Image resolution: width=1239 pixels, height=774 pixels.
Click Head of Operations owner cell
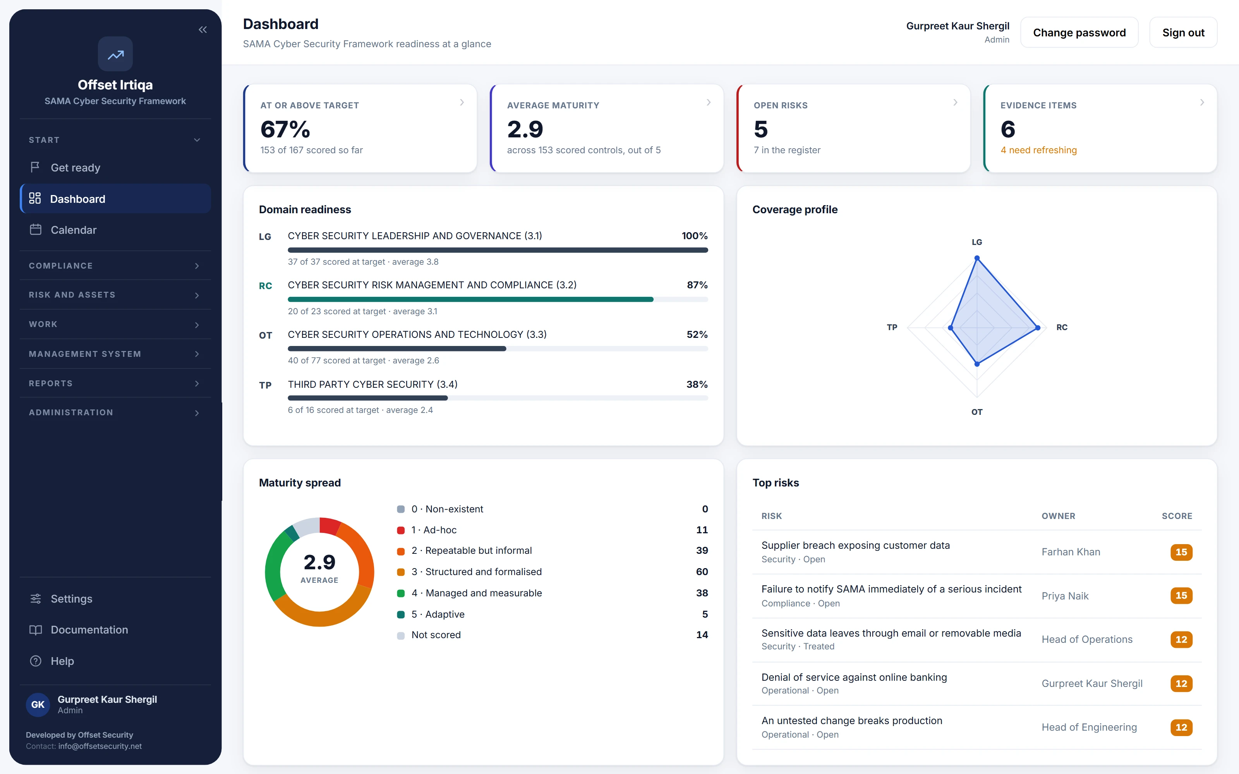coord(1087,639)
